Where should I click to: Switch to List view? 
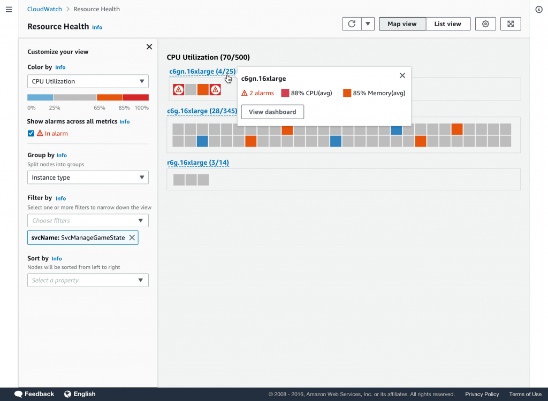click(447, 24)
